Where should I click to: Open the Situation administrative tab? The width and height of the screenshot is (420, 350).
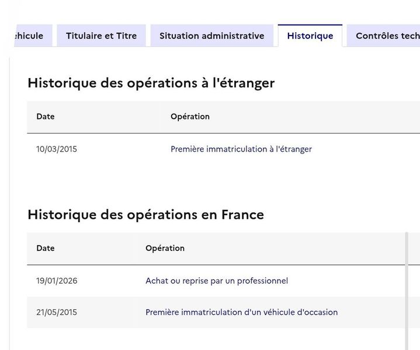[x=212, y=36]
